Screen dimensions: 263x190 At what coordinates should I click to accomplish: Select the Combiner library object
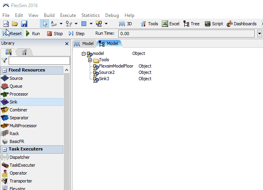32,110
